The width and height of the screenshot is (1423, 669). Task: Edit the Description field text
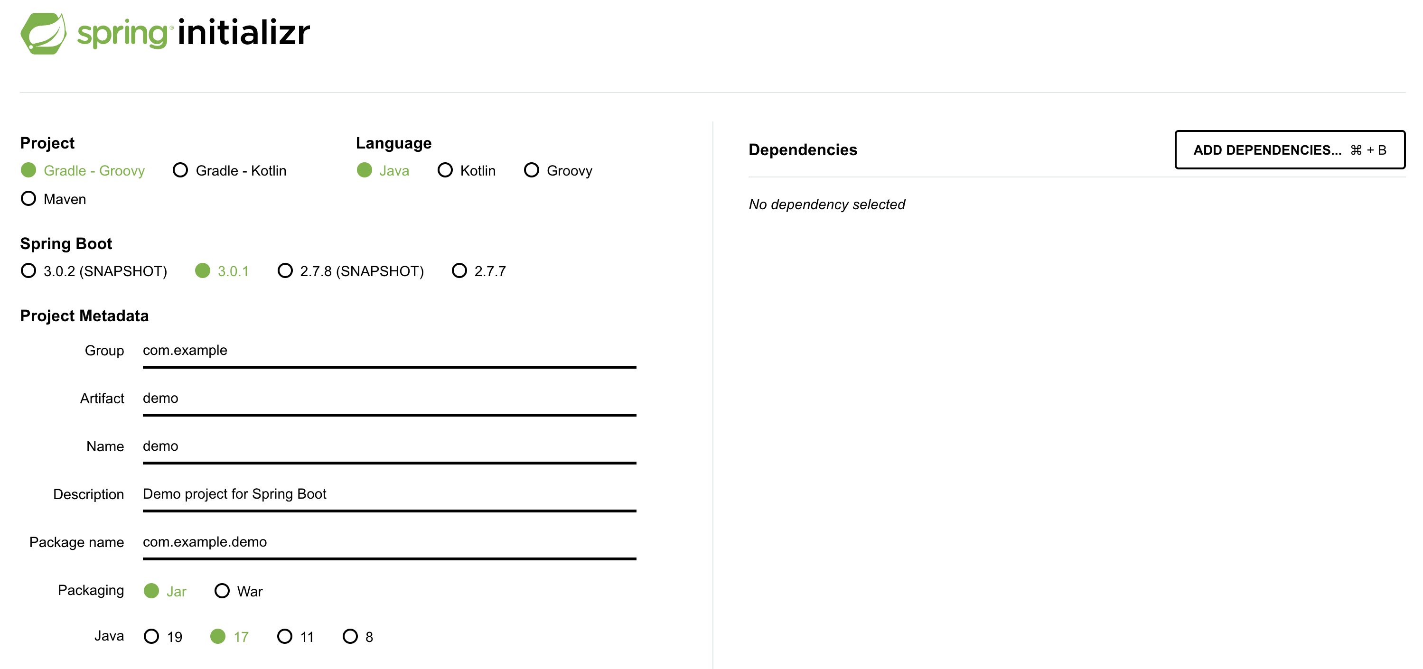click(x=389, y=494)
